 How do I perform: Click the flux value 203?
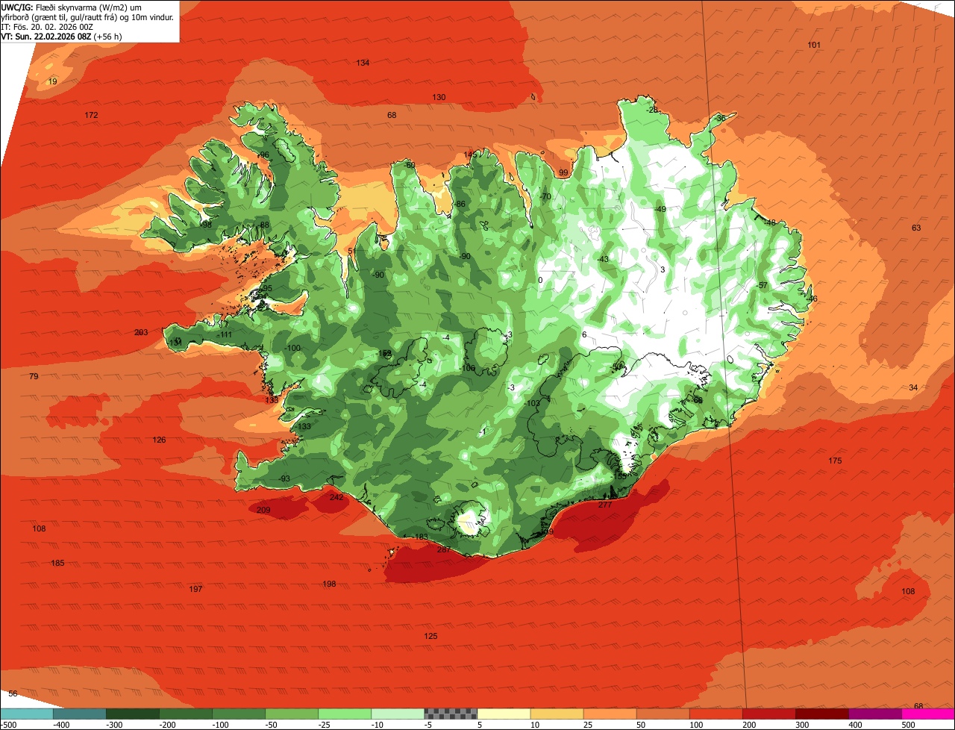(141, 332)
